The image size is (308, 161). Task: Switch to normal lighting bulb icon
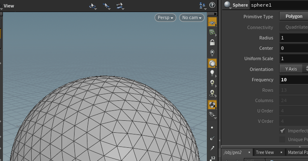pos(212,73)
